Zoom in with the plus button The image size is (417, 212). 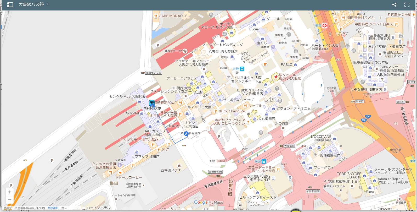tap(10, 192)
